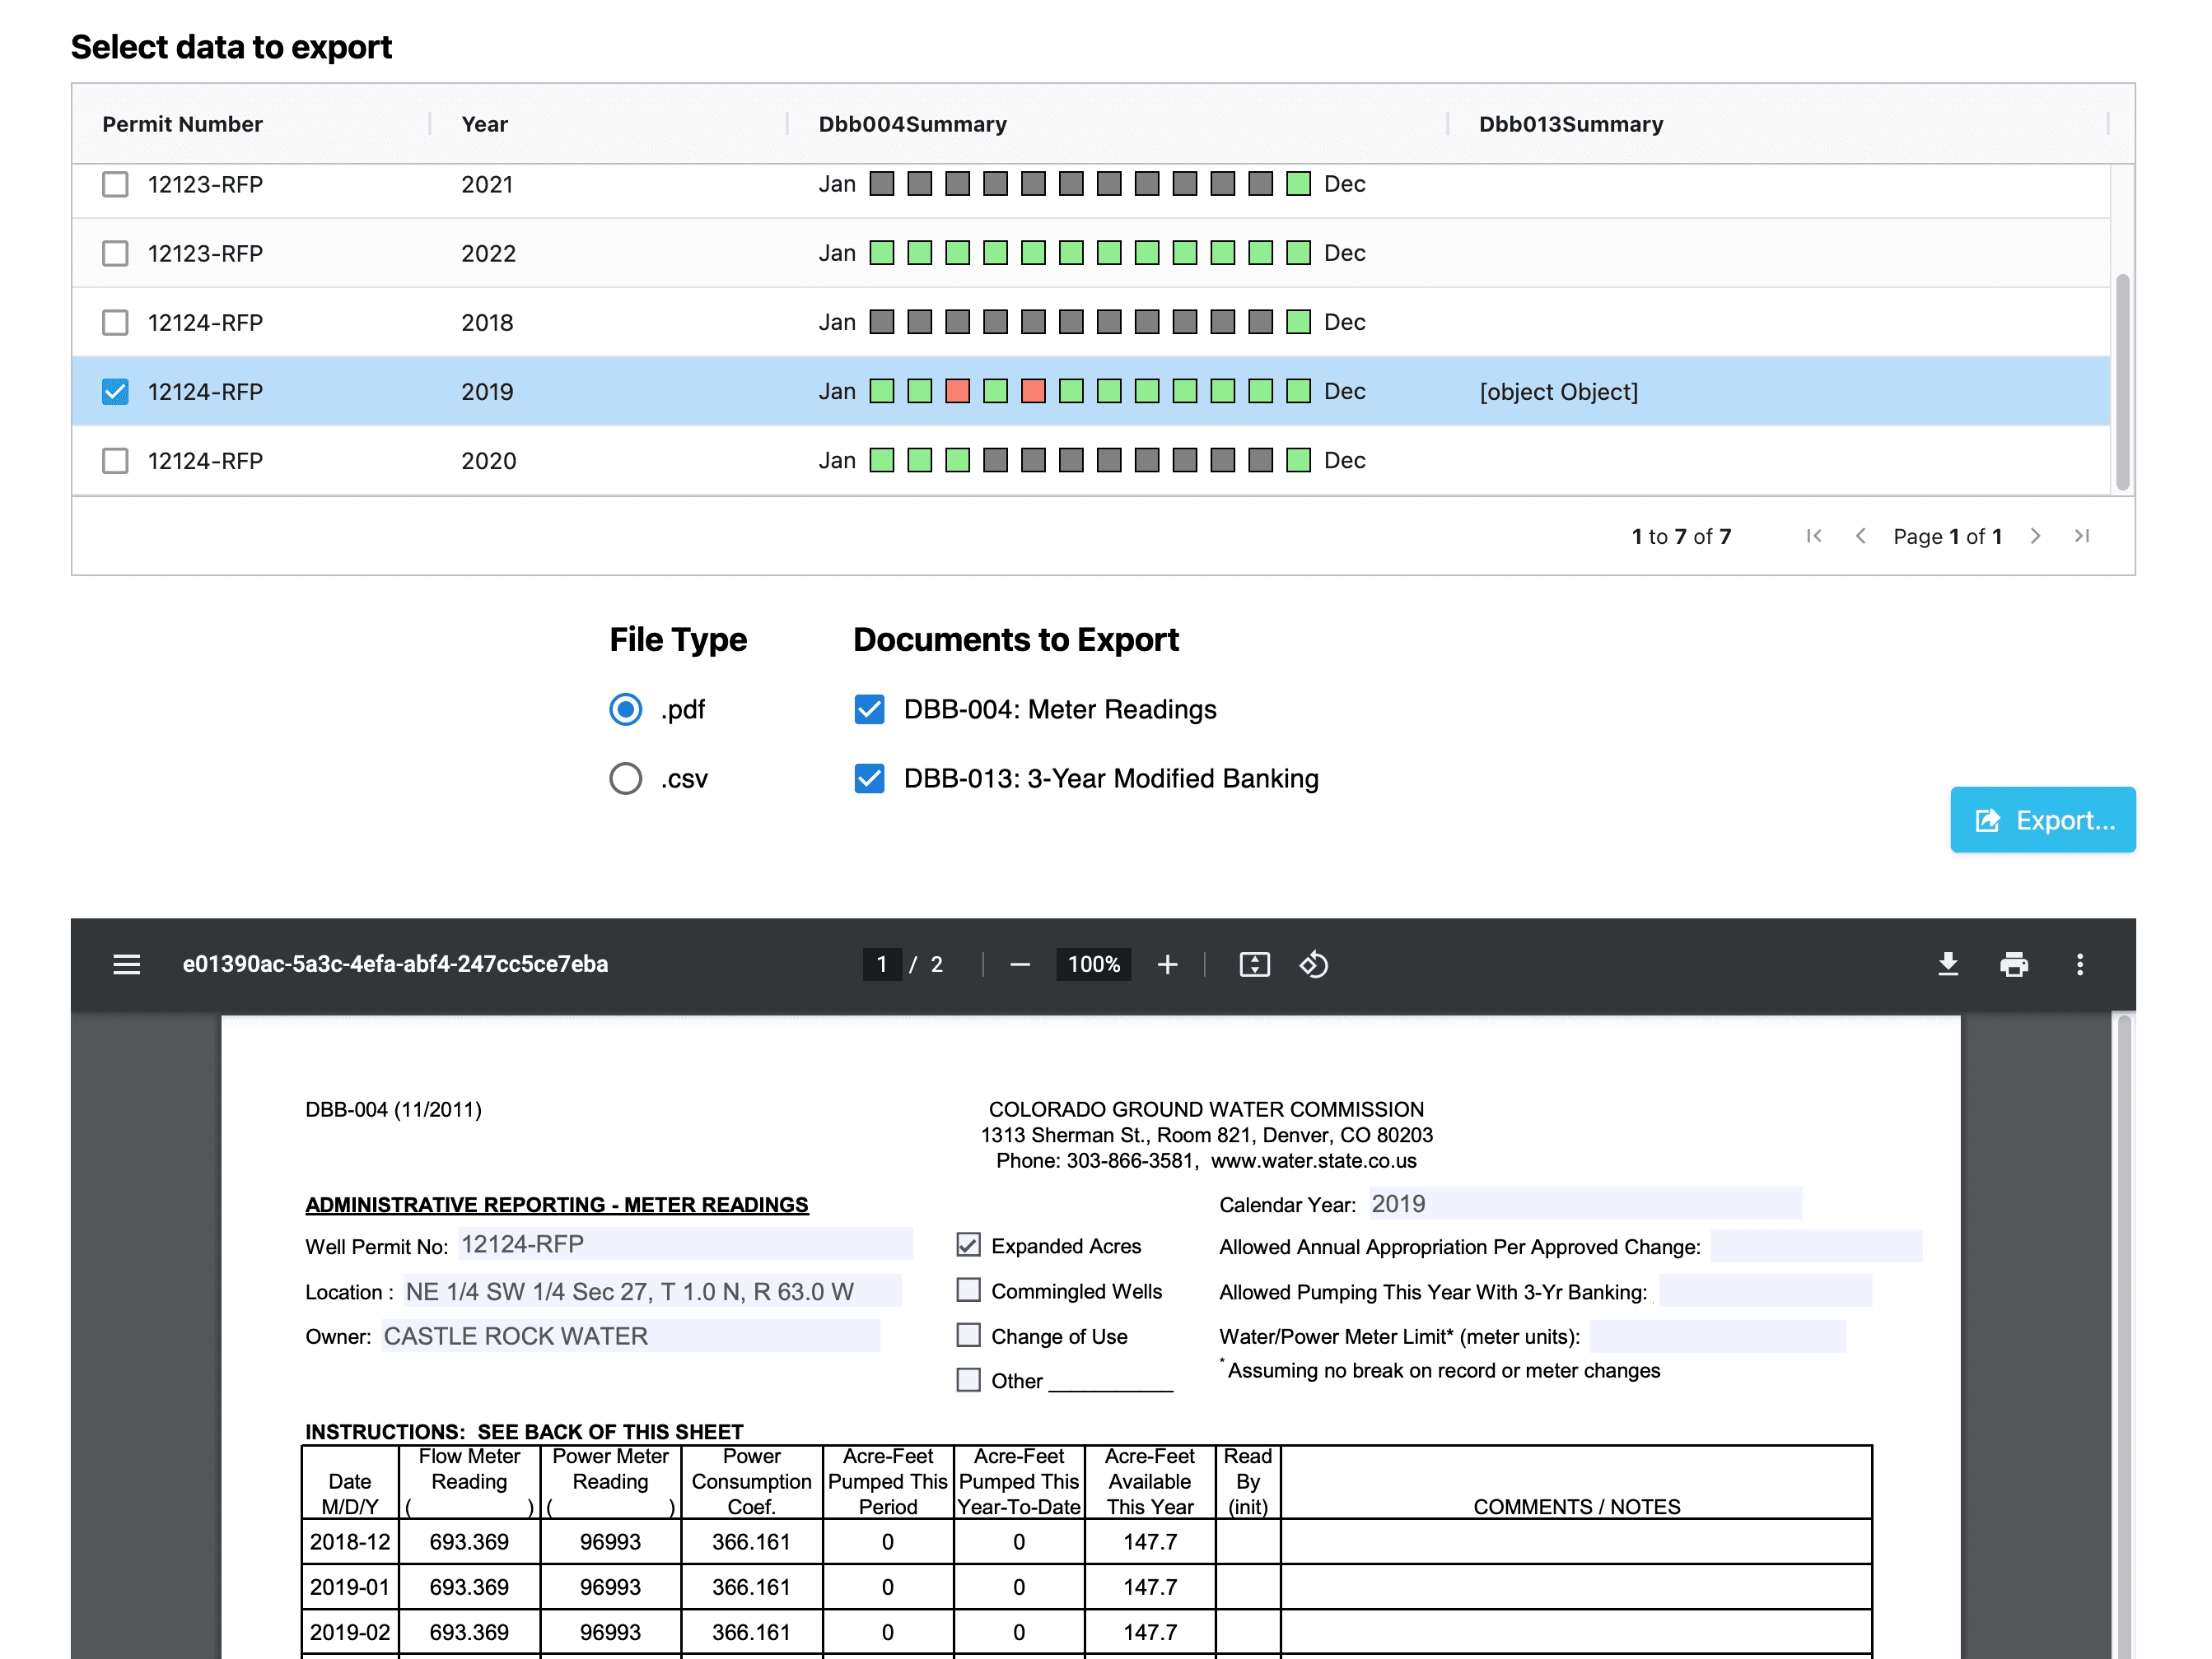2212x1659 pixels.
Task: Click the PDF page number input field
Action: 881,964
